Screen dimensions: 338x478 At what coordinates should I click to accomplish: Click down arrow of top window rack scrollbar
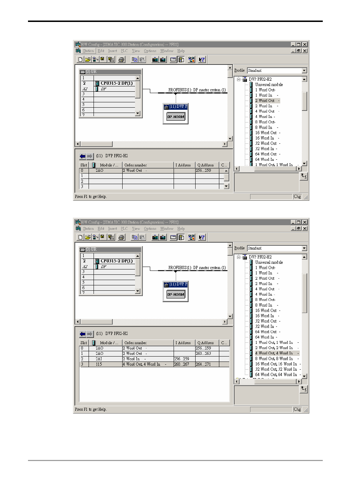138,113
